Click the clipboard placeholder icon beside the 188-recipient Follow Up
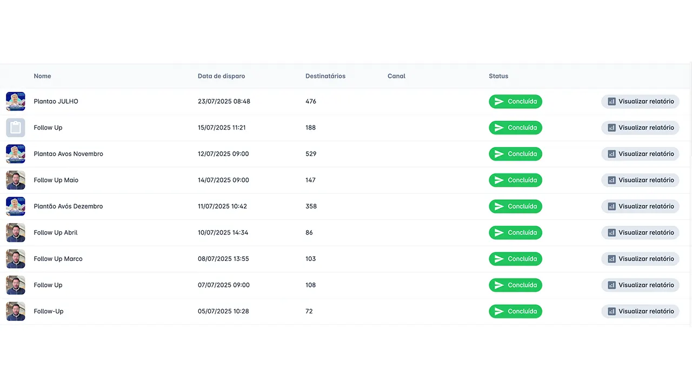 [15, 128]
